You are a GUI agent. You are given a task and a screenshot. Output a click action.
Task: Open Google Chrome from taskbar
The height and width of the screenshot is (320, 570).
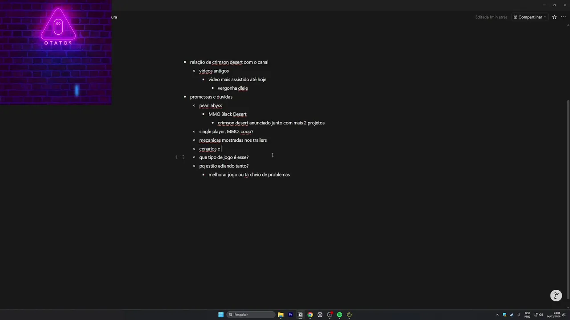[x=310, y=315]
